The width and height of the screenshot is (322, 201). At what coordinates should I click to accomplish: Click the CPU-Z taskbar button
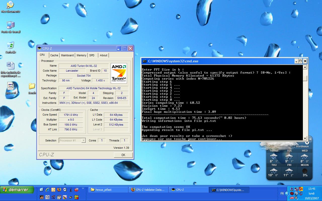click(189, 190)
